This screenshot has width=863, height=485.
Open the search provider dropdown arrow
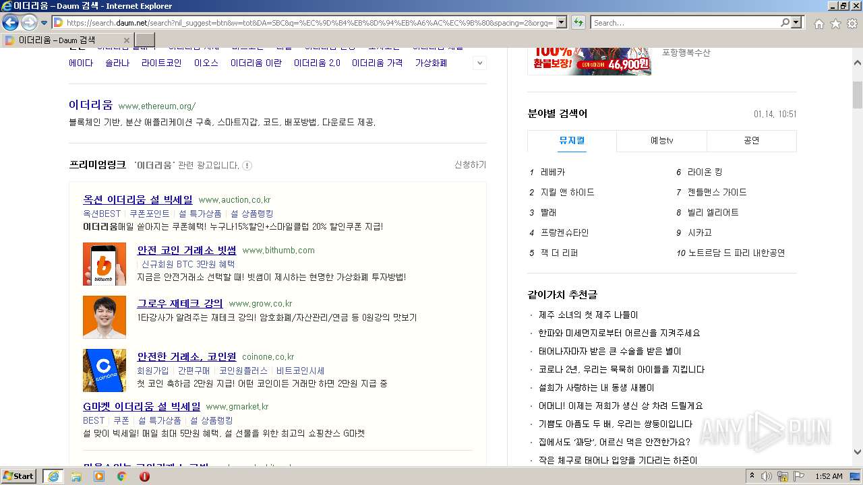(797, 23)
